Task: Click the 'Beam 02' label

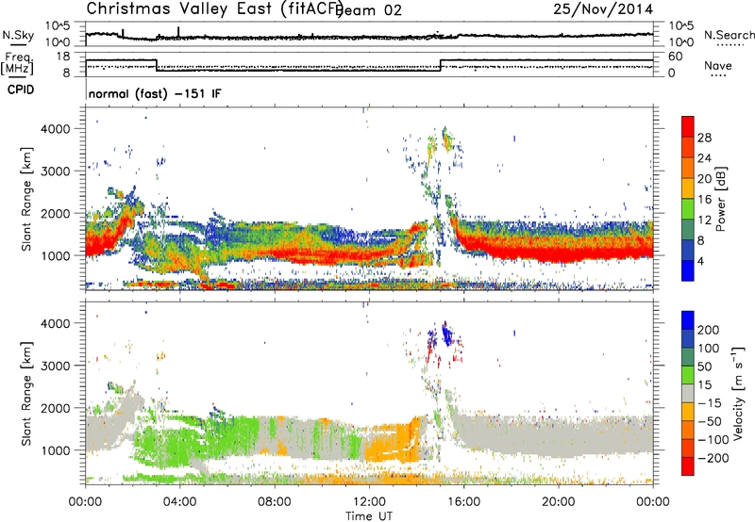Action: [x=368, y=10]
